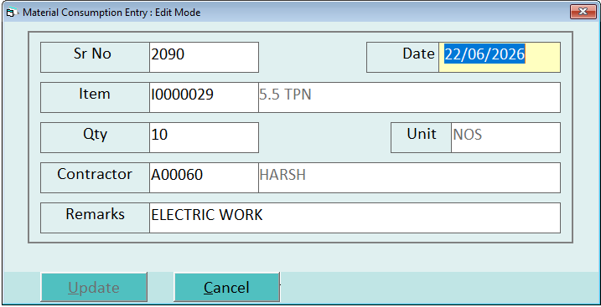Focus the Sr No field showing 2090
Screen dimensions: 601x307
click(x=204, y=57)
